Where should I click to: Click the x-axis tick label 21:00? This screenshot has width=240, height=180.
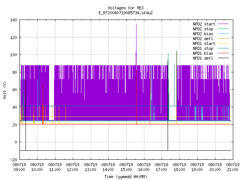232,169
